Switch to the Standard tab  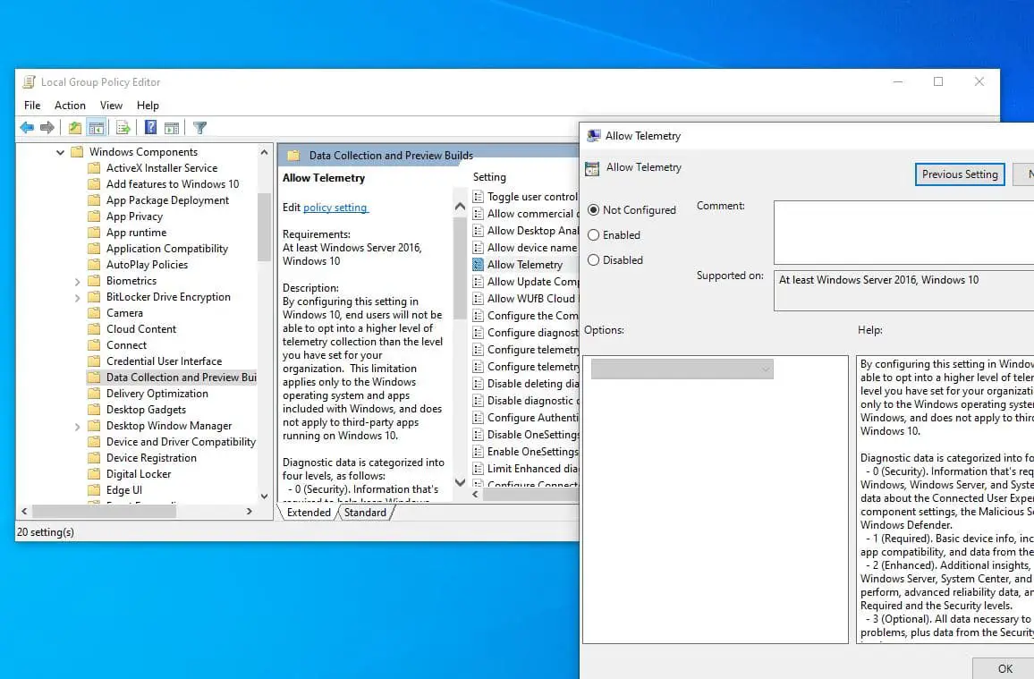[365, 513]
